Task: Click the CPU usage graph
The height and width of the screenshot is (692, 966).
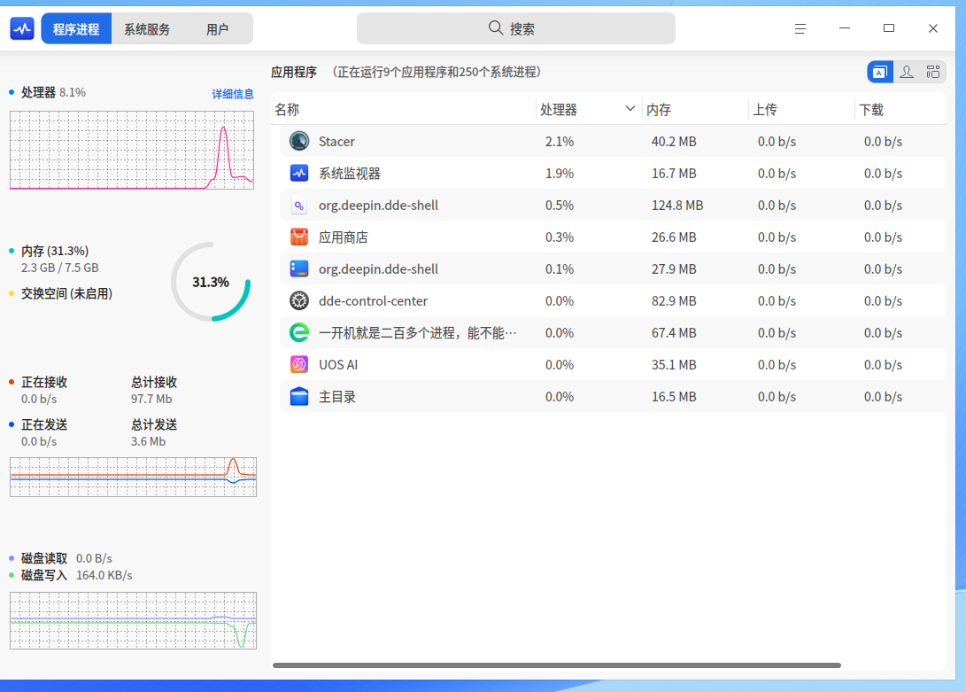Action: (x=132, y=150)
